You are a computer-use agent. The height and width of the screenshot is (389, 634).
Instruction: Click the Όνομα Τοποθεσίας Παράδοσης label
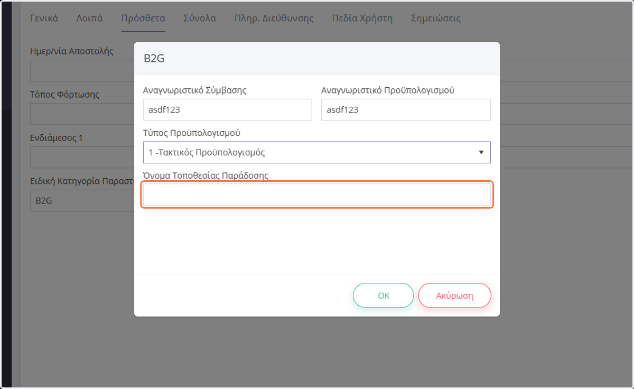coord(206,176)
